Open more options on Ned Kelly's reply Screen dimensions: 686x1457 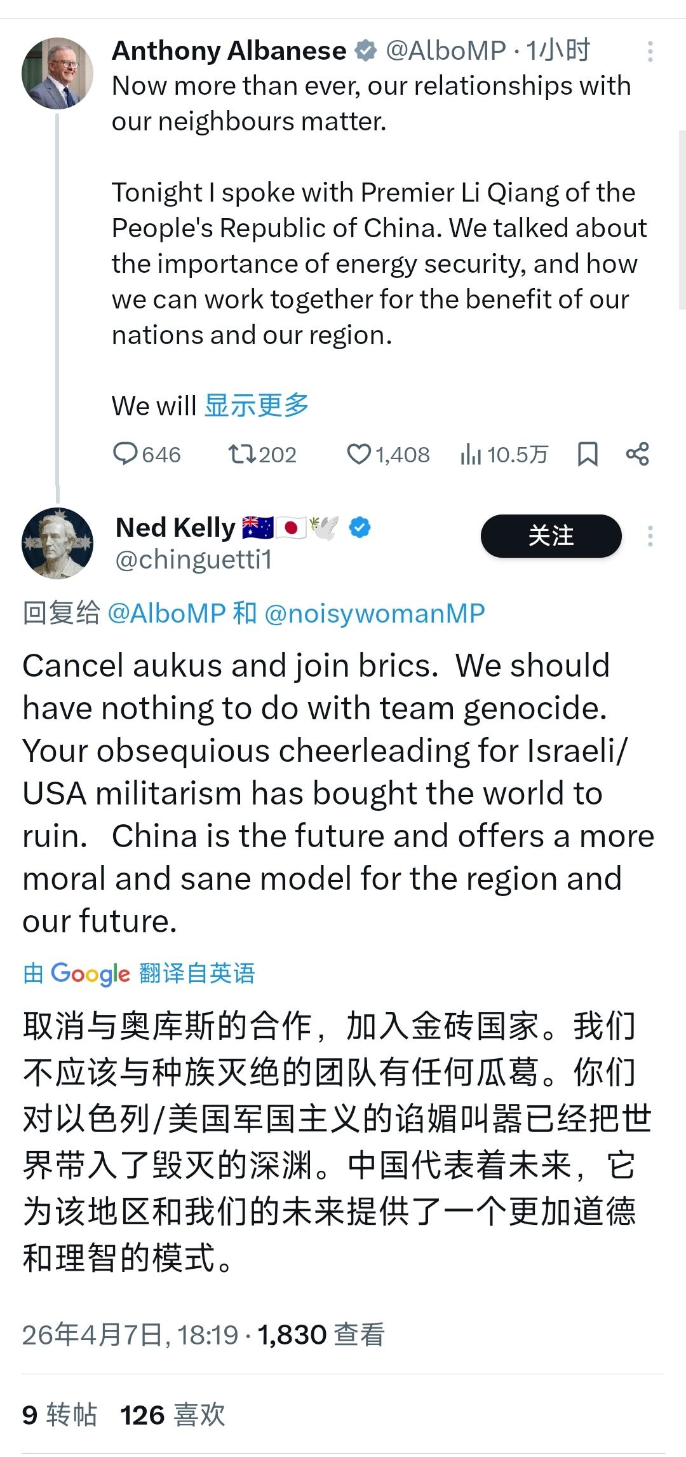(650, 536)
